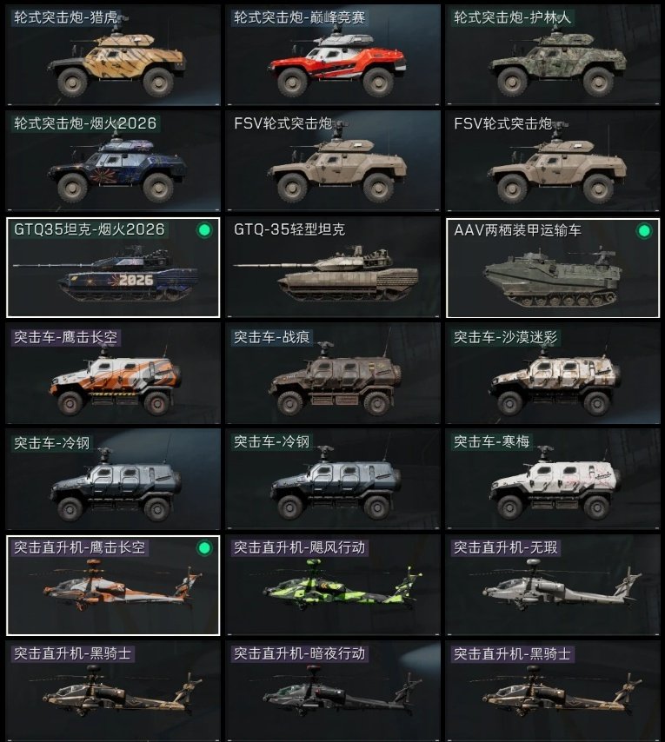The image size is (665, 742).
Task: Choose the 突击车-战痕 skin
Action: click(x=333, y=374)
